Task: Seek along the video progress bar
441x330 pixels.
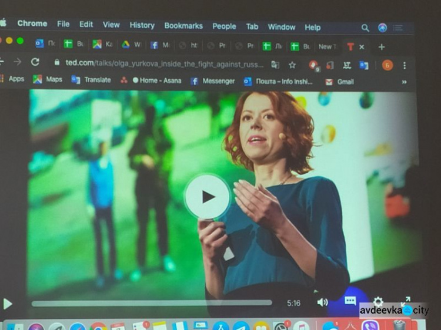Action: click(x=152, y=303)
